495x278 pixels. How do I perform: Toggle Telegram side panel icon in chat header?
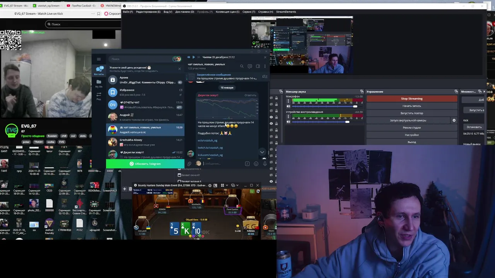(x=258, y=66)
